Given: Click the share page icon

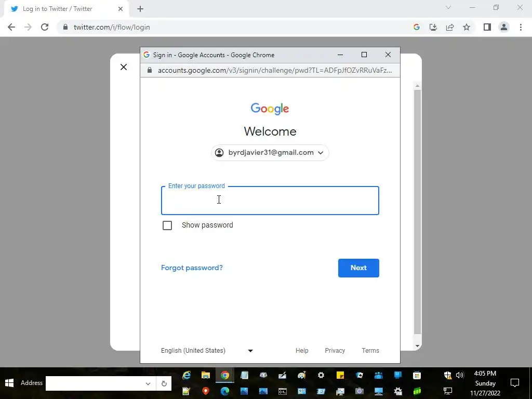Looking at the screenshot, I should tap(450, 27).
